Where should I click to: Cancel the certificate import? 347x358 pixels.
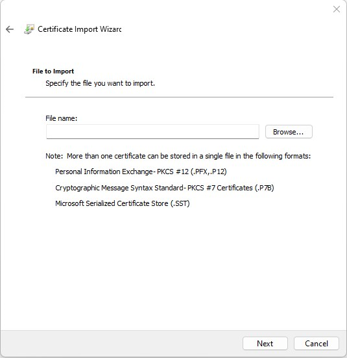[317, 344]
